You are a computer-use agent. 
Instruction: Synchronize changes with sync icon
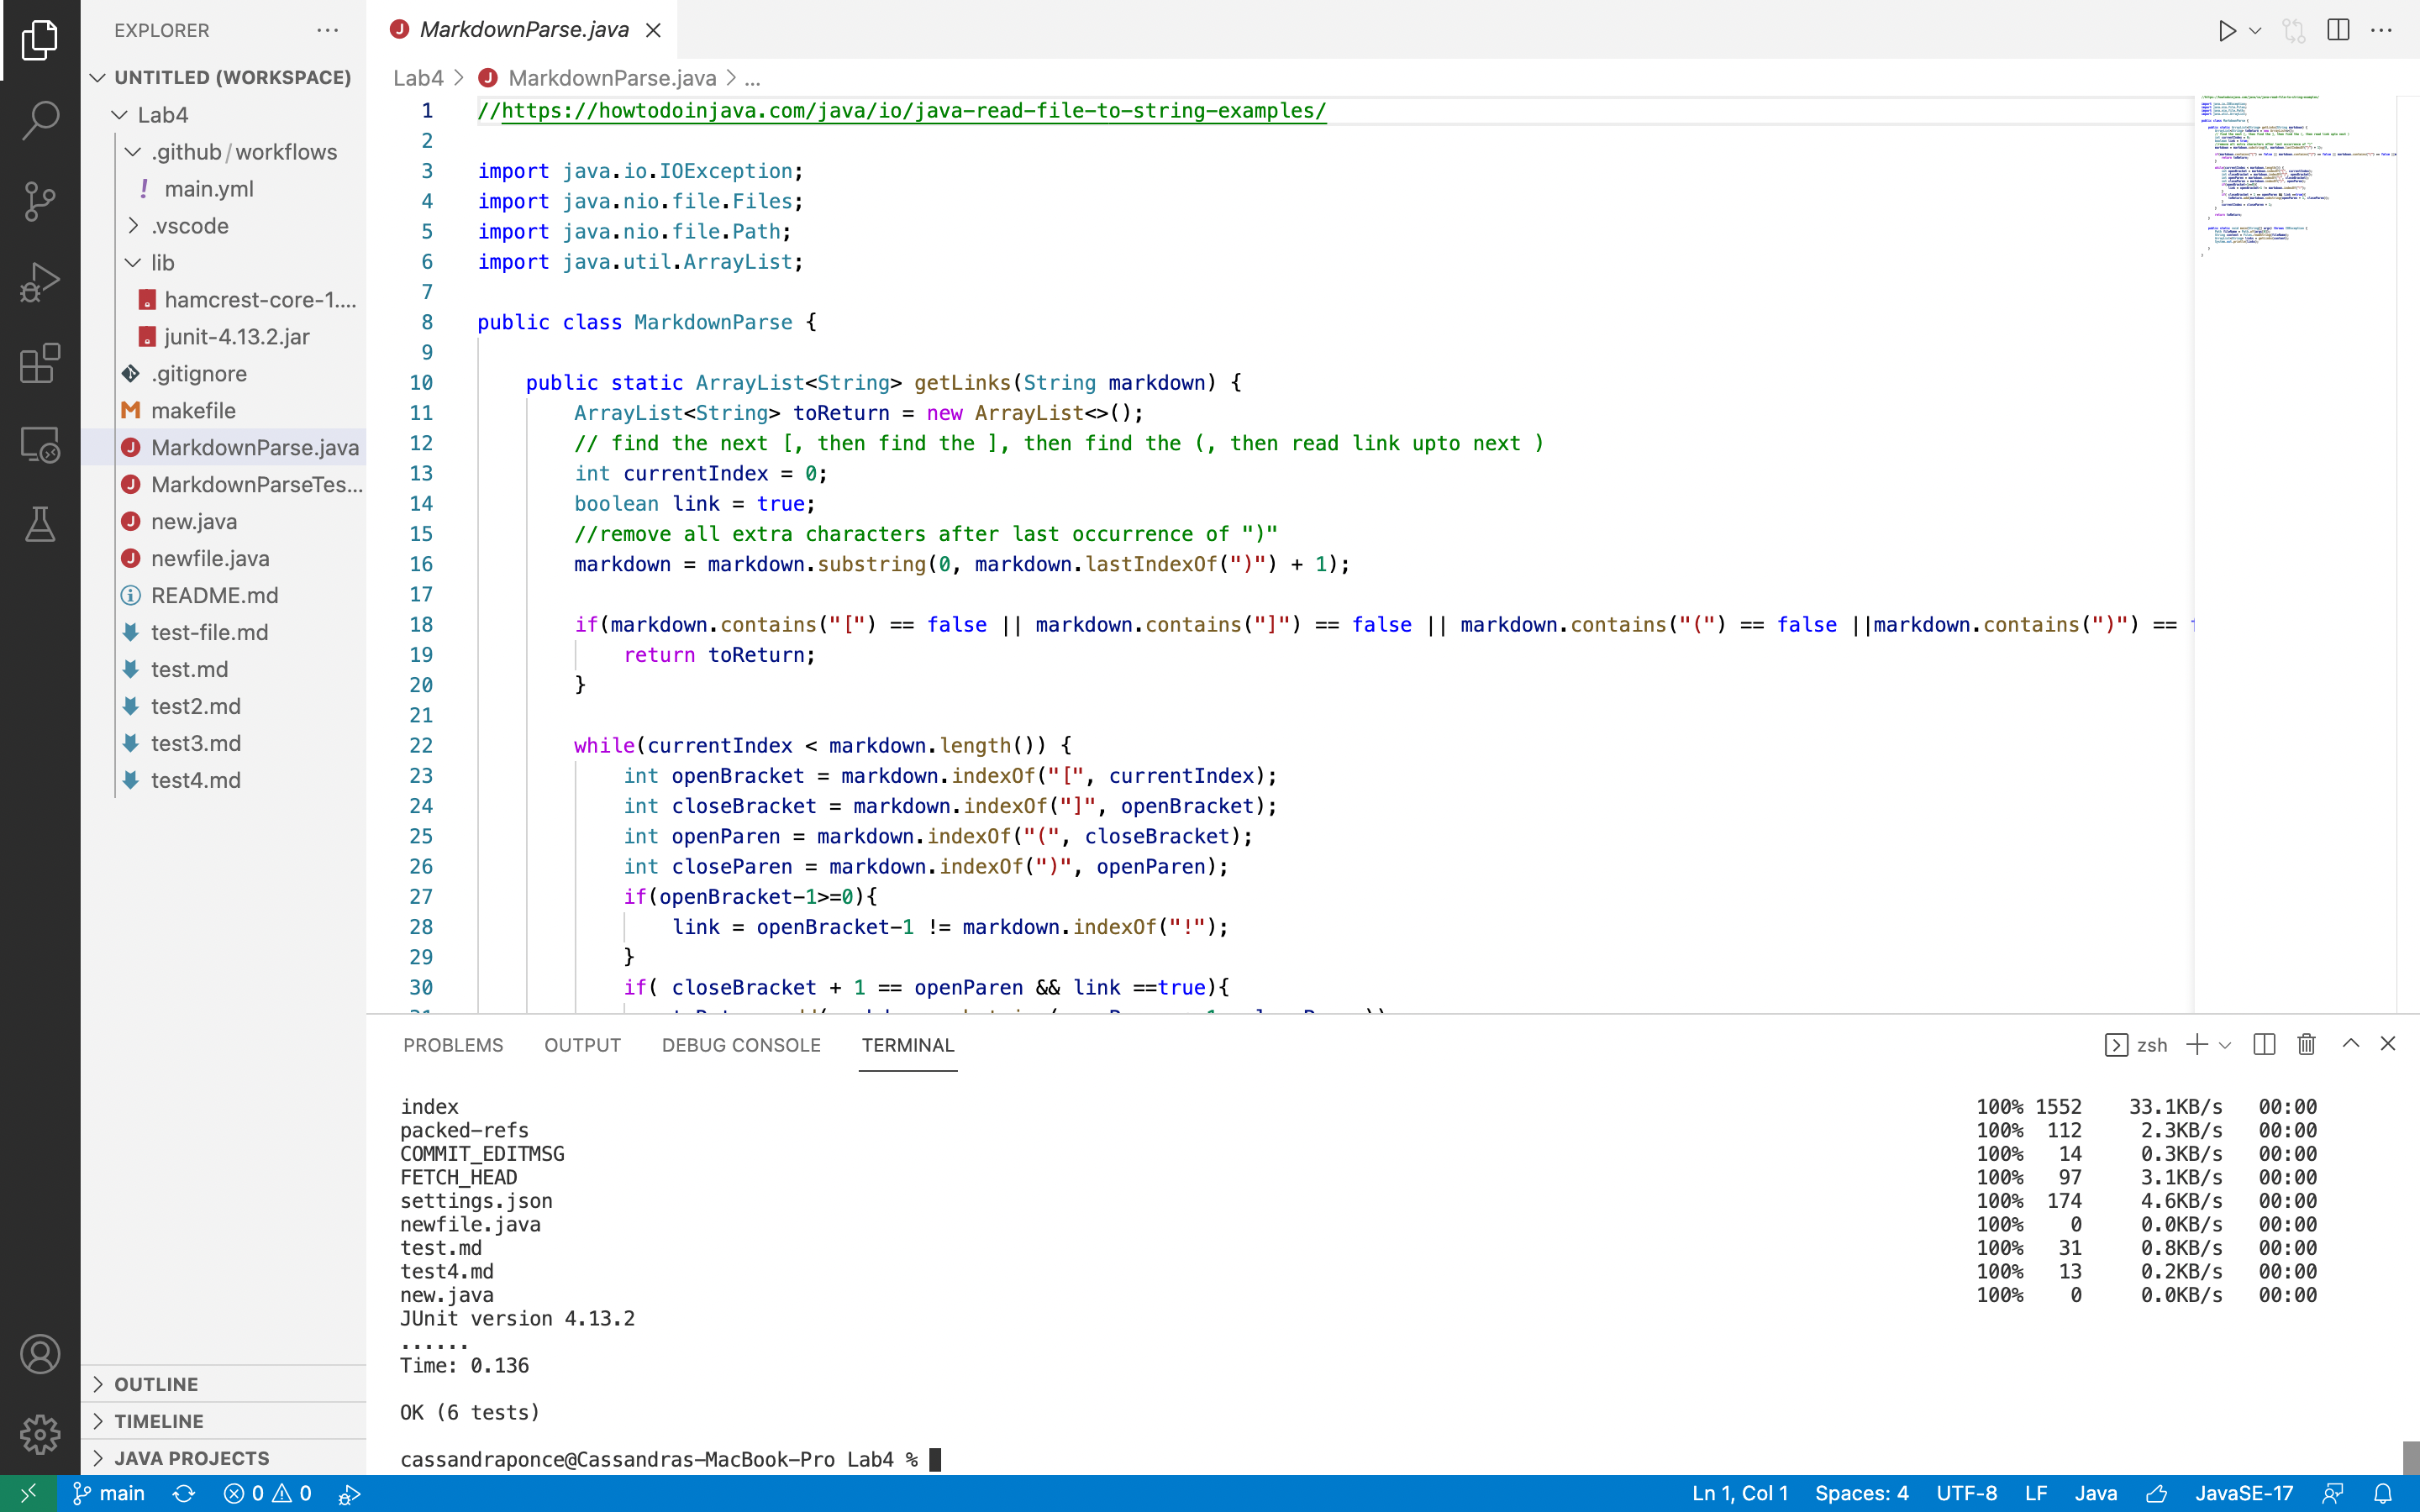184,1493
